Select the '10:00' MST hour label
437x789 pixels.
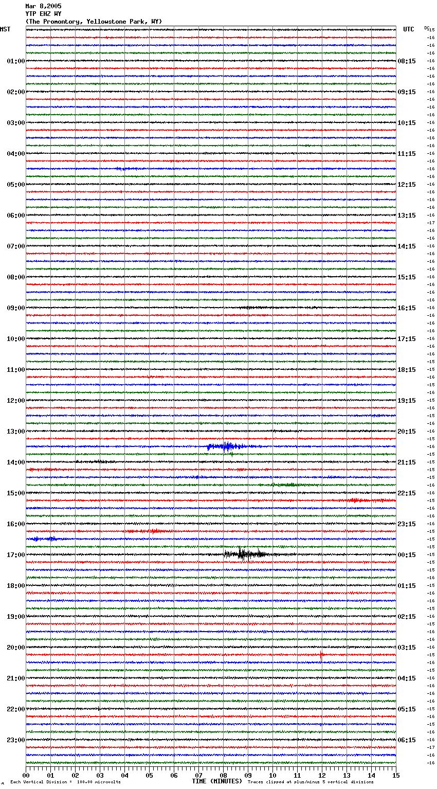[16, 339]
